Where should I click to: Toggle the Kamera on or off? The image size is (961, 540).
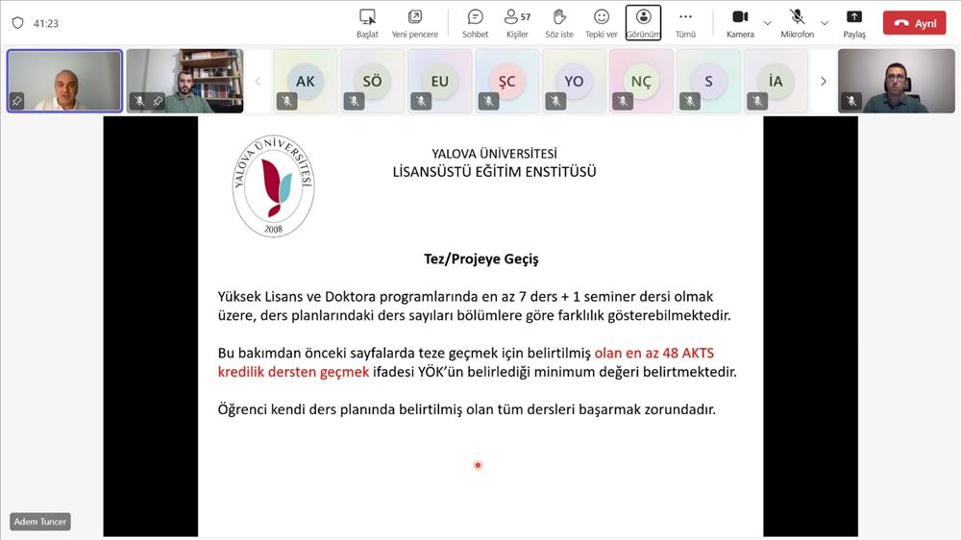pyautogui.click(x=740, y=23)
